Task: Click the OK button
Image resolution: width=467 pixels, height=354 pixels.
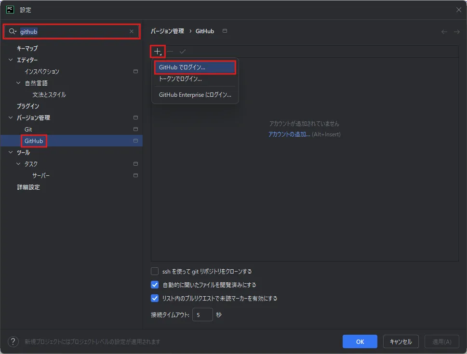Action: point(360,341)
